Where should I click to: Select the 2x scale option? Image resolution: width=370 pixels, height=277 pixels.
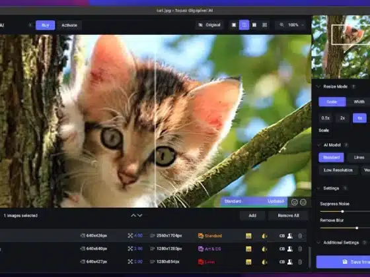pyautogui.click(x=343, y=118)
